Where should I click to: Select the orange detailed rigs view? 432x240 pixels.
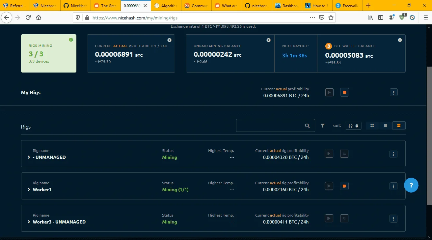pyautogui.click(x=399, y=126)
